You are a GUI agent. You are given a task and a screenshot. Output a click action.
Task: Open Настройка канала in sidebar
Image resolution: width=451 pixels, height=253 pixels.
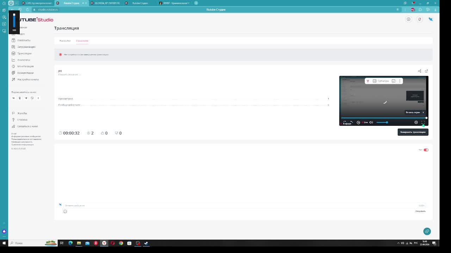pyautogui.click(x=28, y=79)
